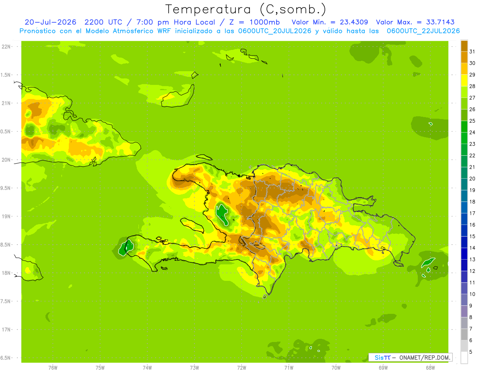Click color scale label 30
The width and height of the screenshot is (483, 373).
[x=472, y=63]
